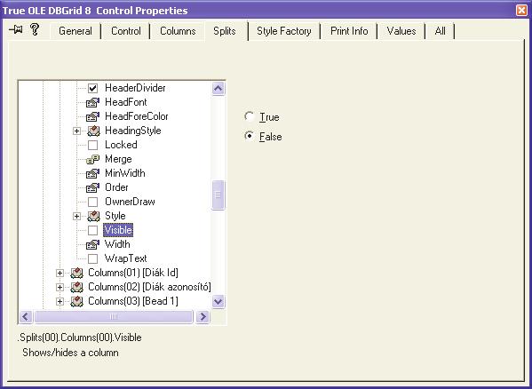Click the Width property icon

[x=92, y=244]
